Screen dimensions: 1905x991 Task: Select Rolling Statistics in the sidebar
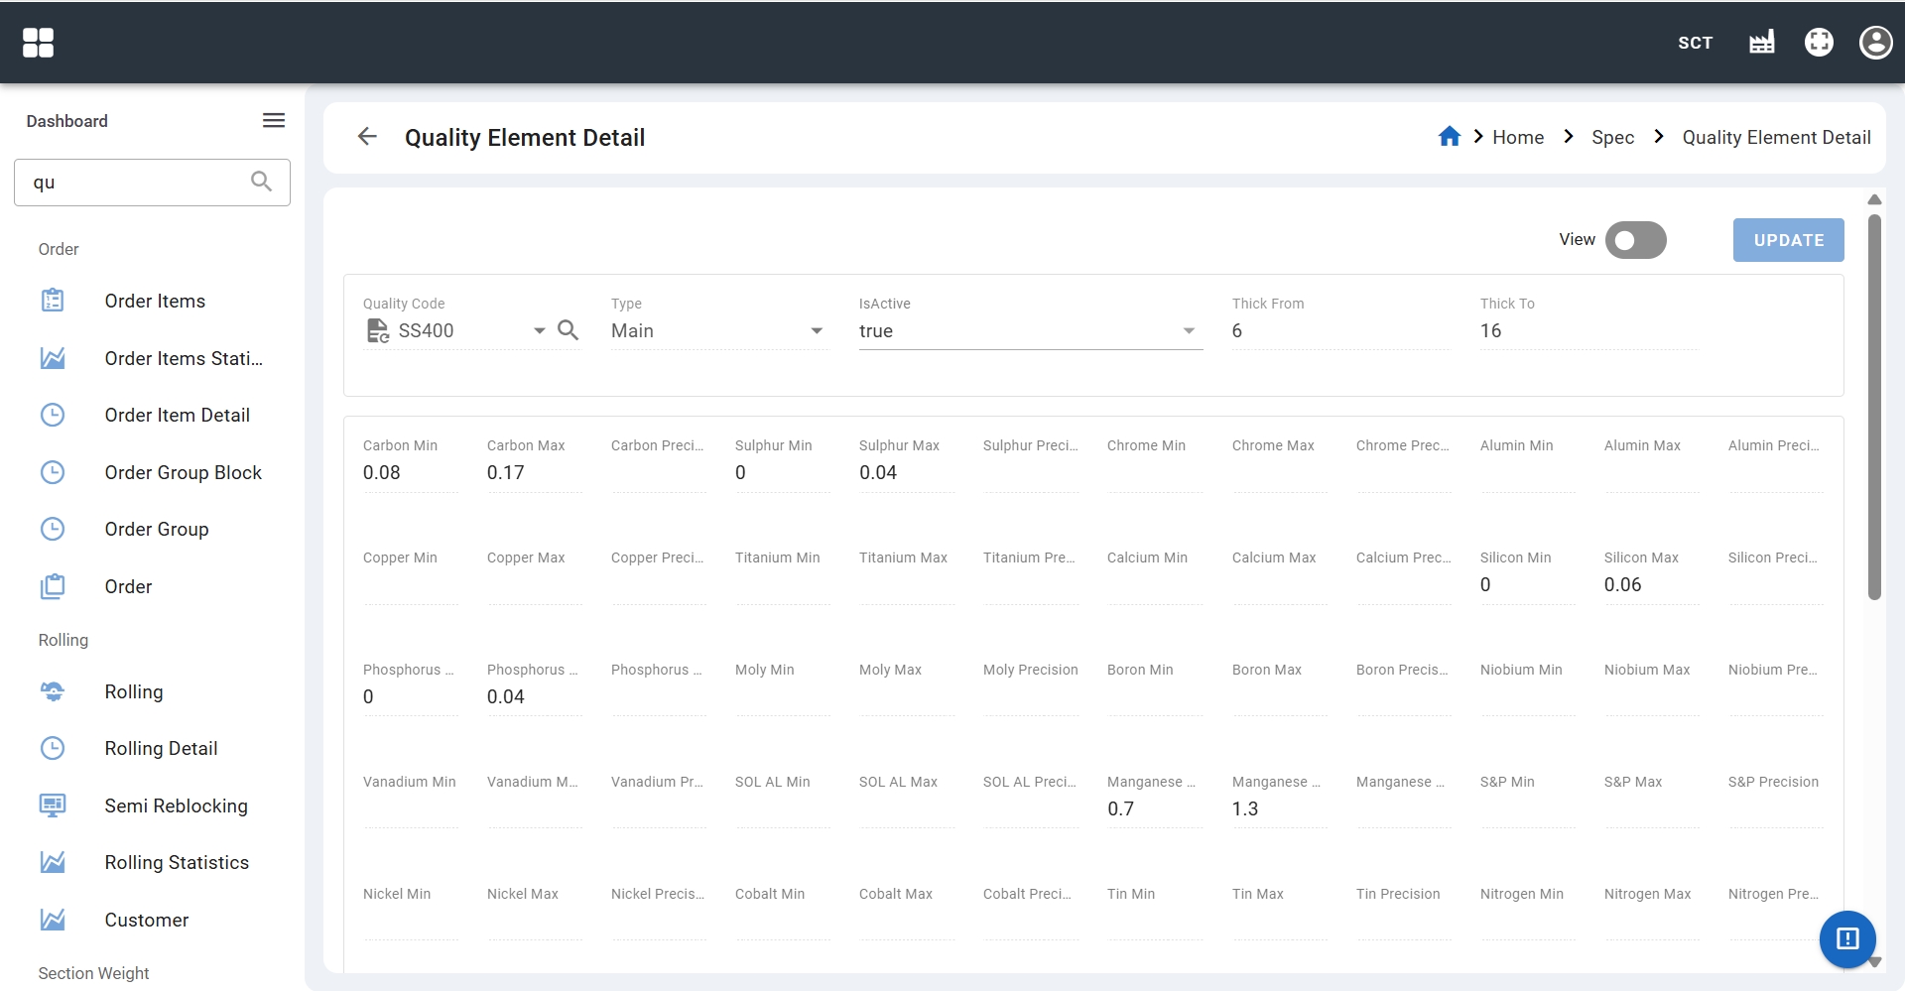click(x=177, y=863)
